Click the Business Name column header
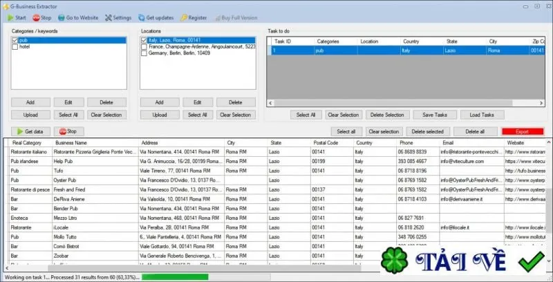 coord(95,143)
